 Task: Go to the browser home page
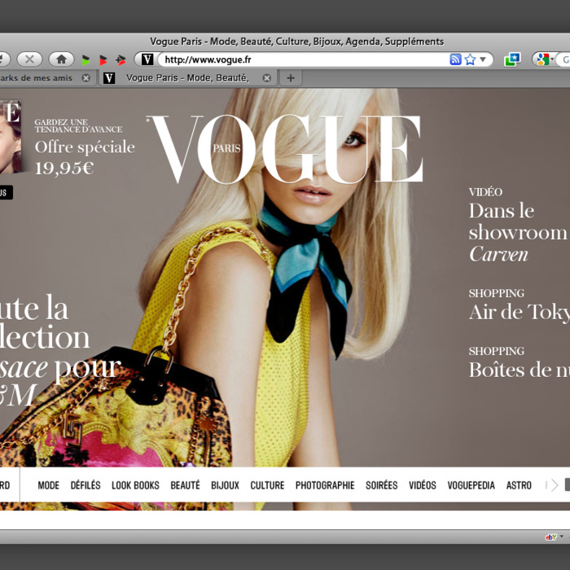point(61,59)
